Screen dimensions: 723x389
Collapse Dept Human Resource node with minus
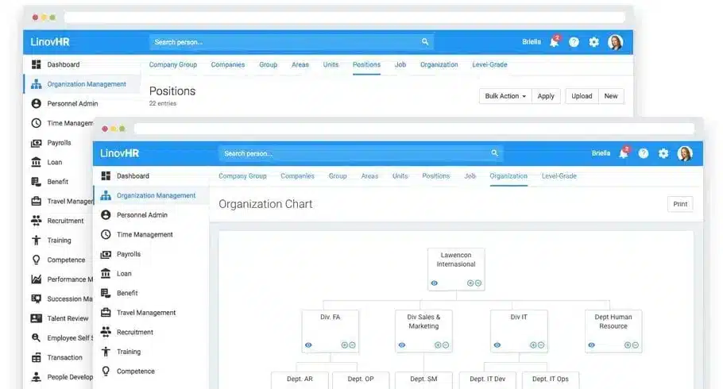tap(634, 345)
